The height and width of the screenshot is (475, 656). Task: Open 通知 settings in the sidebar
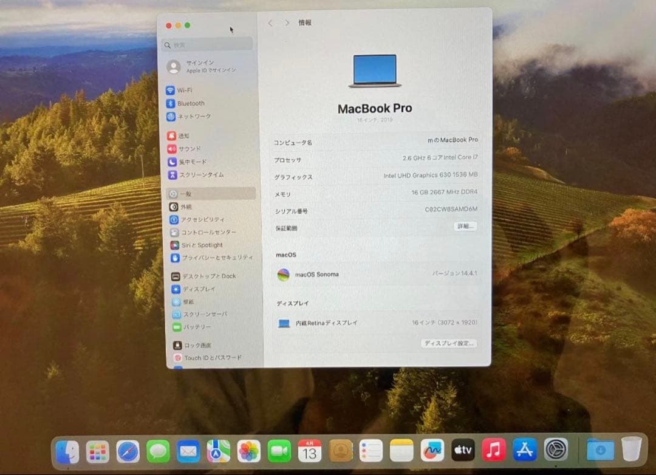click(178, 135)
